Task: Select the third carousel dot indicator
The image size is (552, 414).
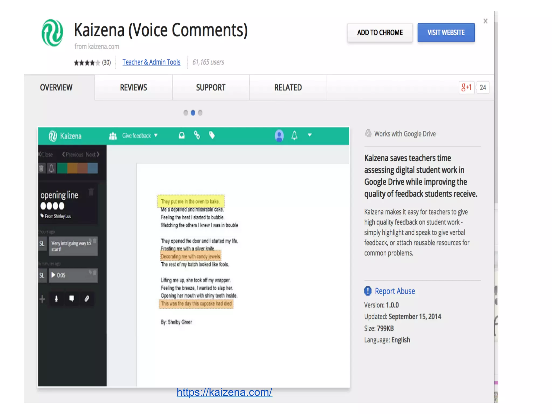Action: tap(200, 113)
